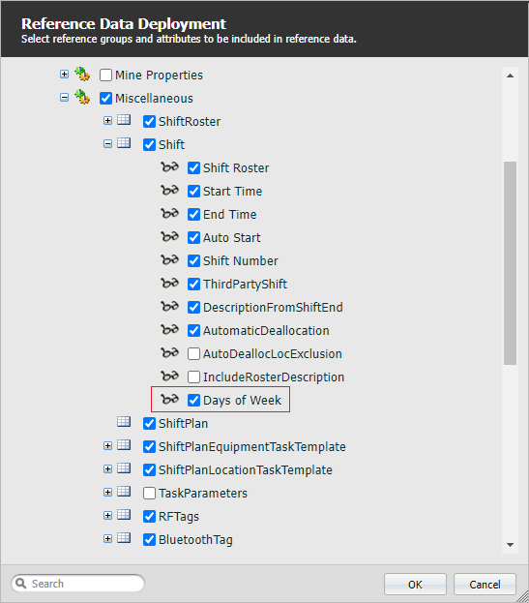Click the magnifier icon in Search box
The image size is (529, 603).
pyautogui.click(x=21, y=584)
